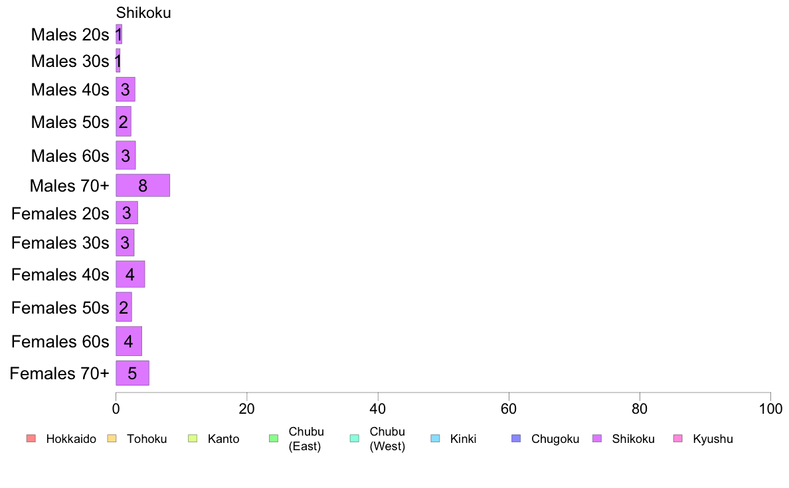Click the Males 20s bar
The height and width of the screenshot is (488, 789).
tap(119, 34)
